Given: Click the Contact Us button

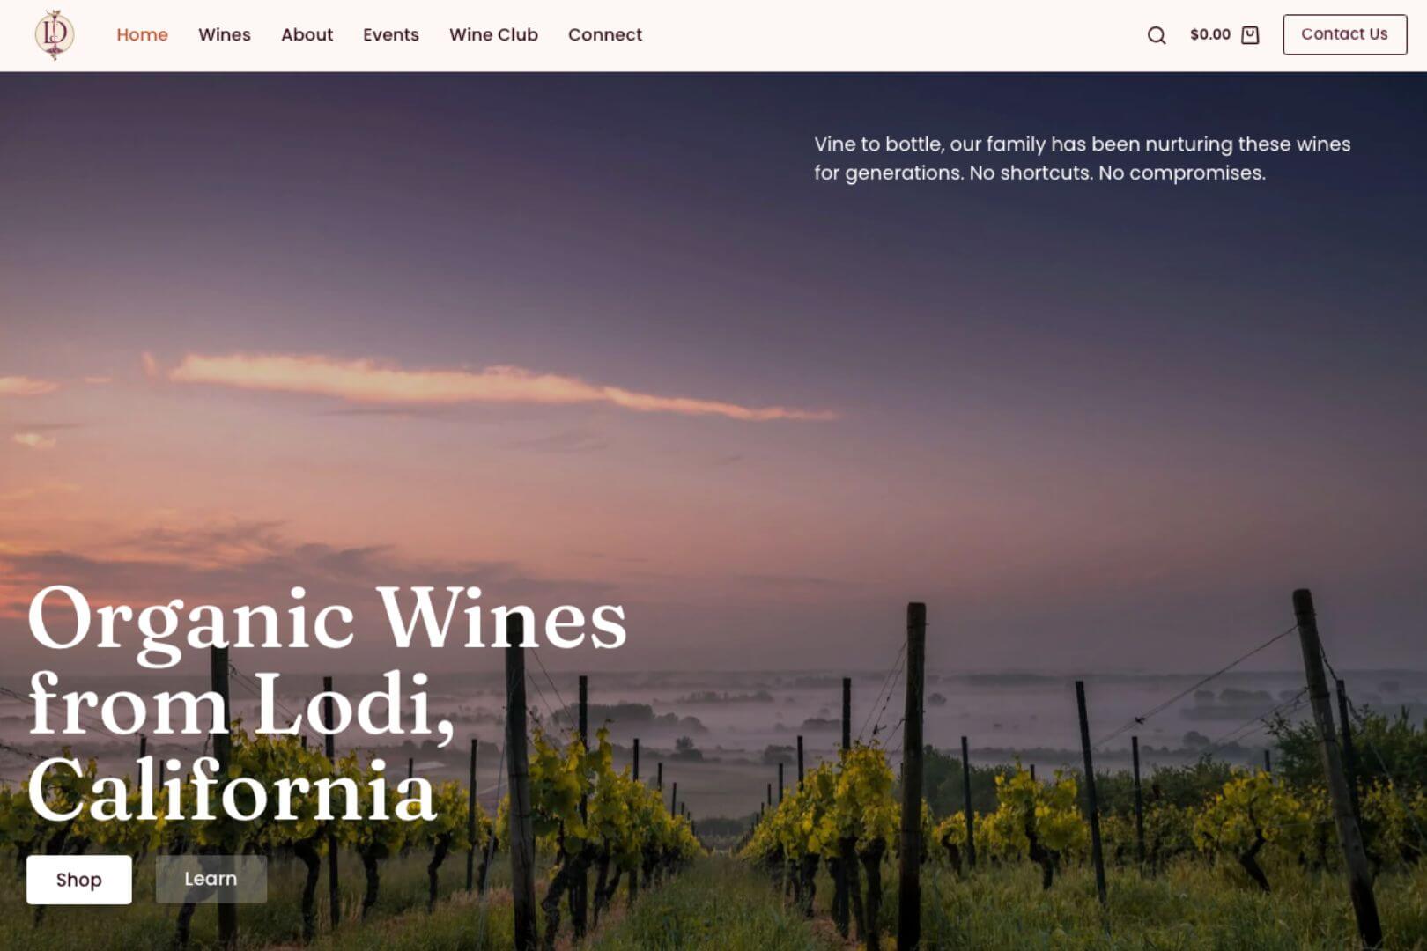Looking at the screenshot, I should click(1344, 34).
